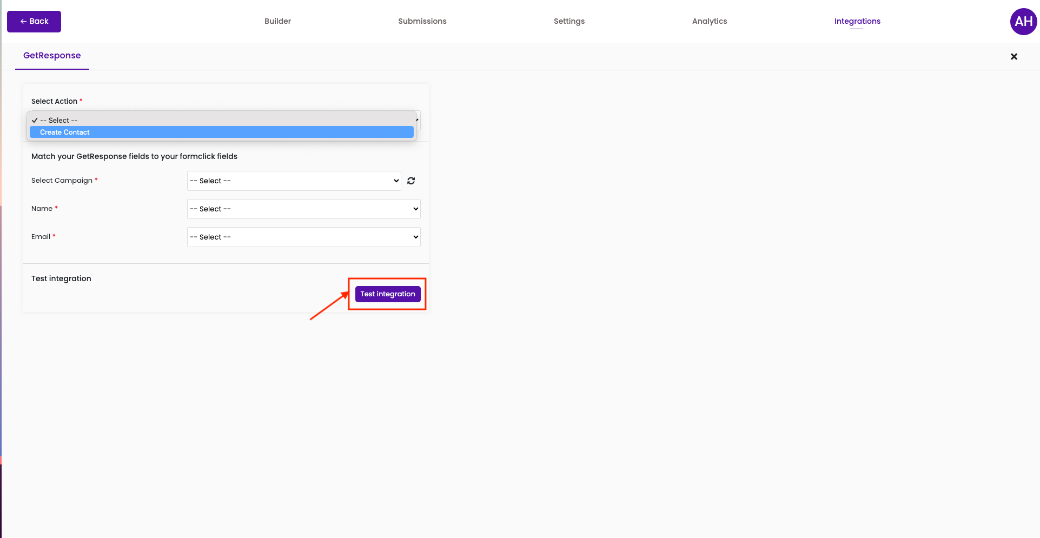Click the Test integration button
Screen dimensions: 1040x538
click(388, 294)
